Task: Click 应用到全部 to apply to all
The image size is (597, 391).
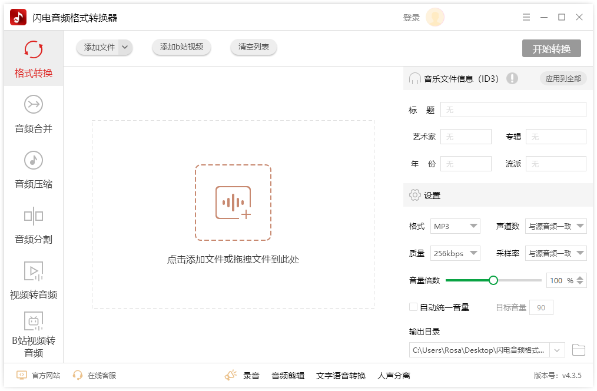Action: (x=562, y=78)
